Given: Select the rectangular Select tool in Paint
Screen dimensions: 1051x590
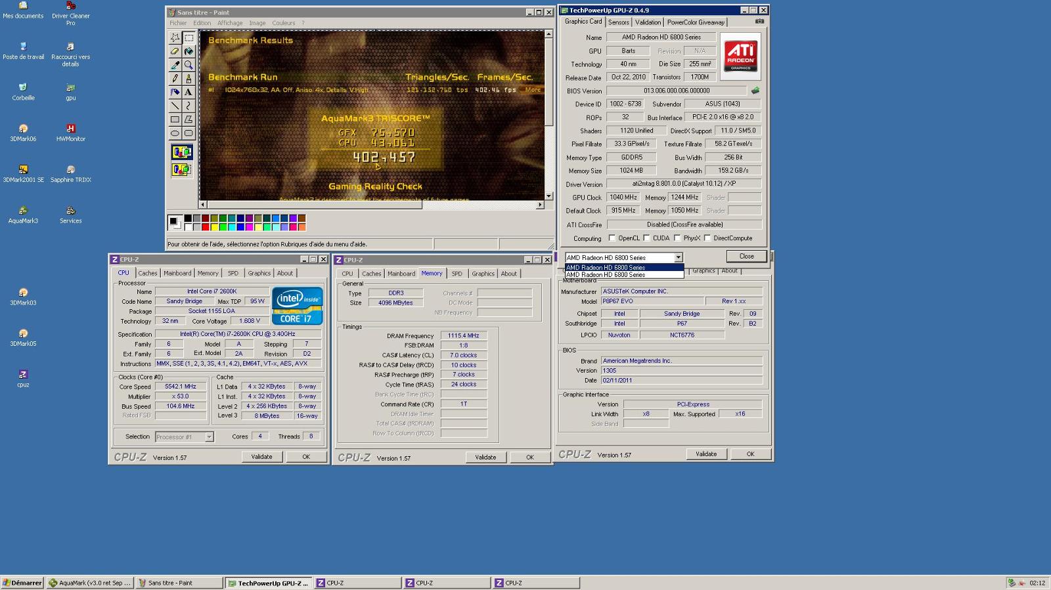Looking at the screenshot, I should 189,37.
